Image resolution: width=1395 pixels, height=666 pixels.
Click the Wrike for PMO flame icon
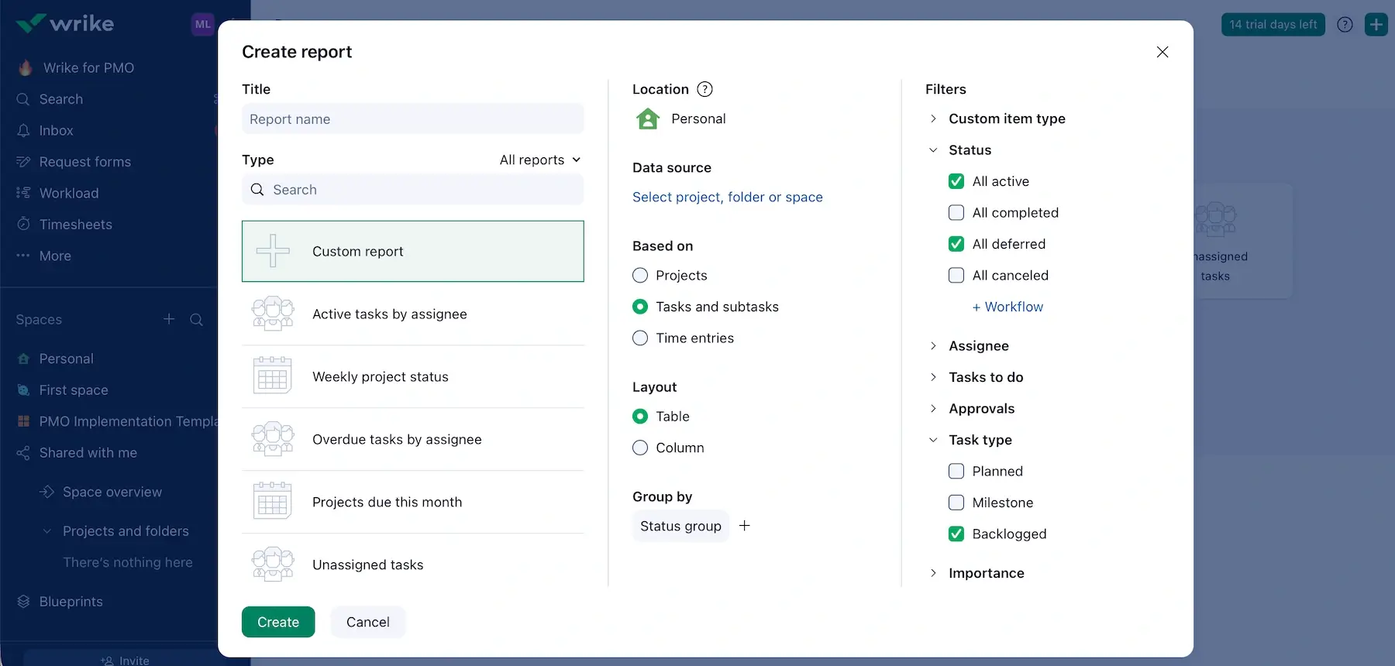point(25,67)
